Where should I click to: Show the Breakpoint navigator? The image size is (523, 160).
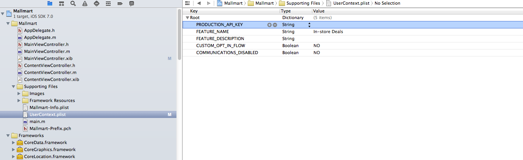pos(120,4)
